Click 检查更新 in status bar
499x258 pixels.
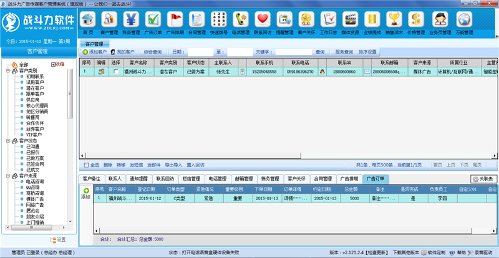[x=377, y=252]
